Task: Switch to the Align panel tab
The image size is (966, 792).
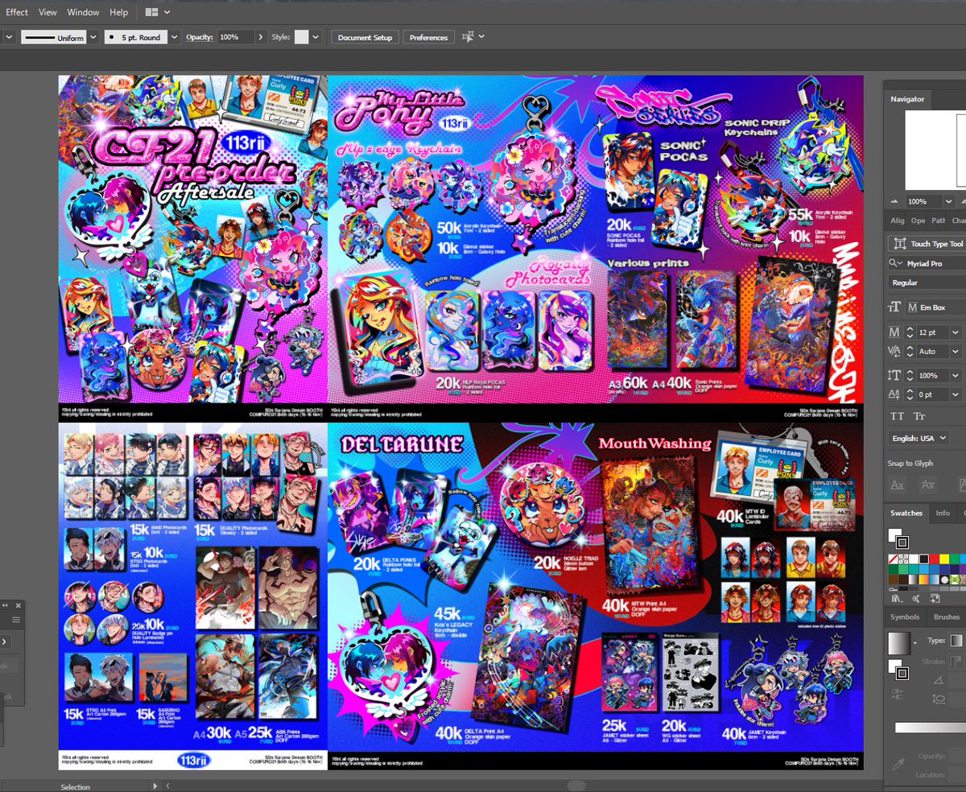Action: point(897,221)
